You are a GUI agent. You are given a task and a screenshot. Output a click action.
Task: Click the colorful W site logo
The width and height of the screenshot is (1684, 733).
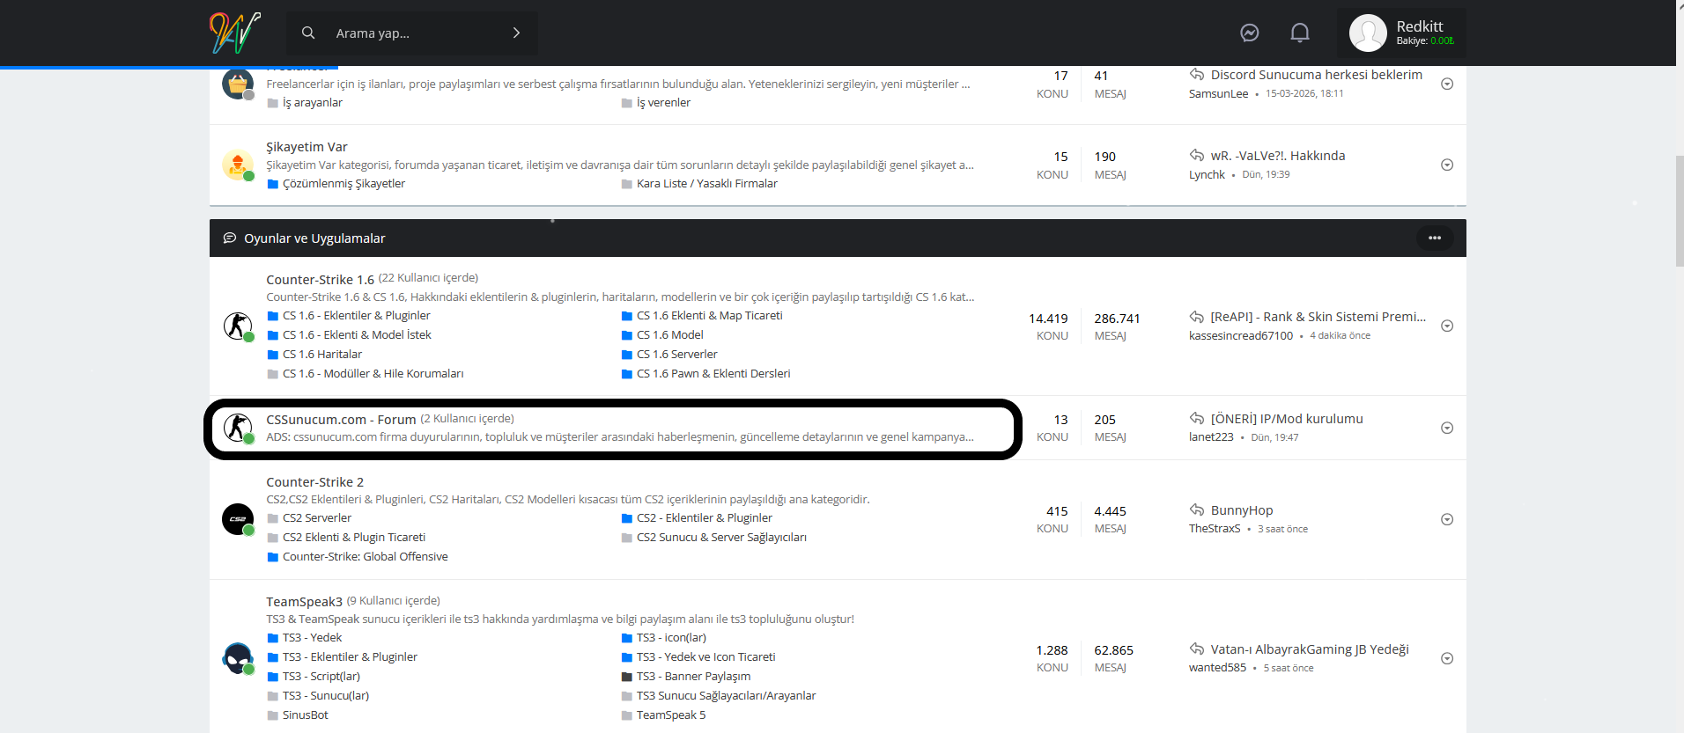pyautogui.click(x=234, y=33)
